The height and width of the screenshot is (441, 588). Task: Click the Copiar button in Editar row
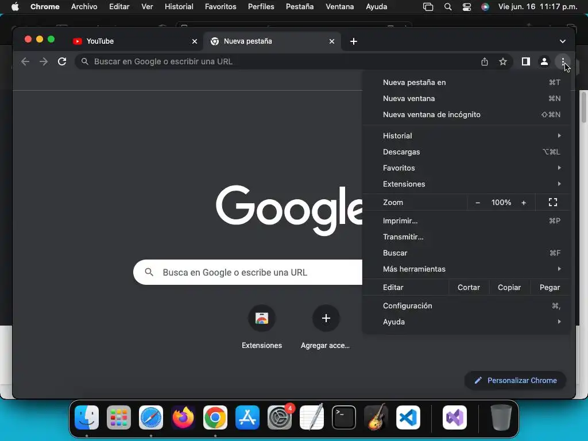[x=509, y=288]
